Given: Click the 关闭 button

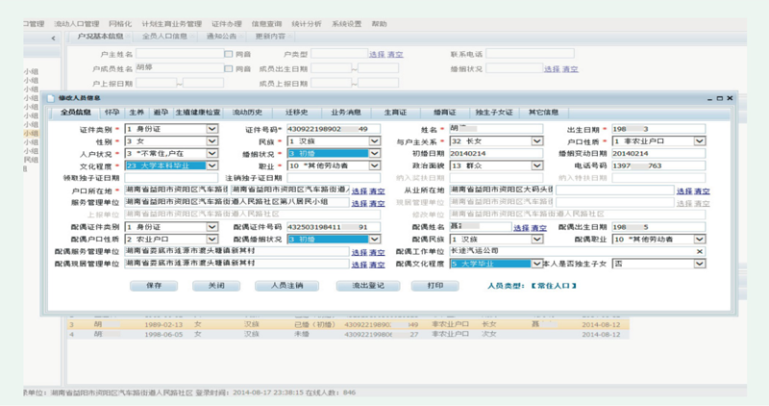Looking at the screenshot, I should pyautogui.click(x=216, y=286).
